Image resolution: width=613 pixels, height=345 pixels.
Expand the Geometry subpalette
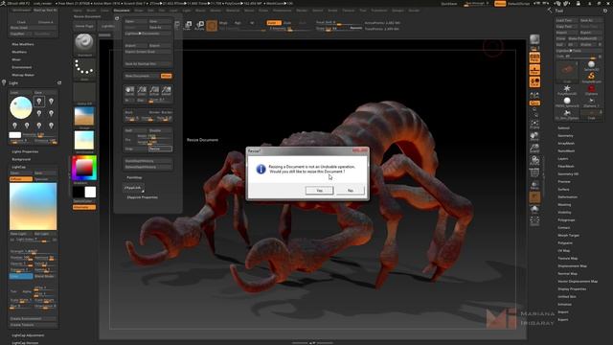click(565, 136)
